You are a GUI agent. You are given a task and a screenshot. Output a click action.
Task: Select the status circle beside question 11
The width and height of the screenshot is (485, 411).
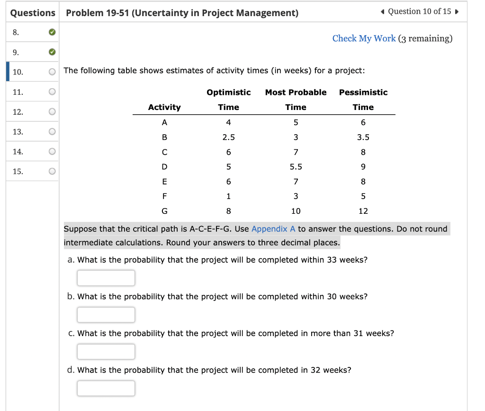52,91
